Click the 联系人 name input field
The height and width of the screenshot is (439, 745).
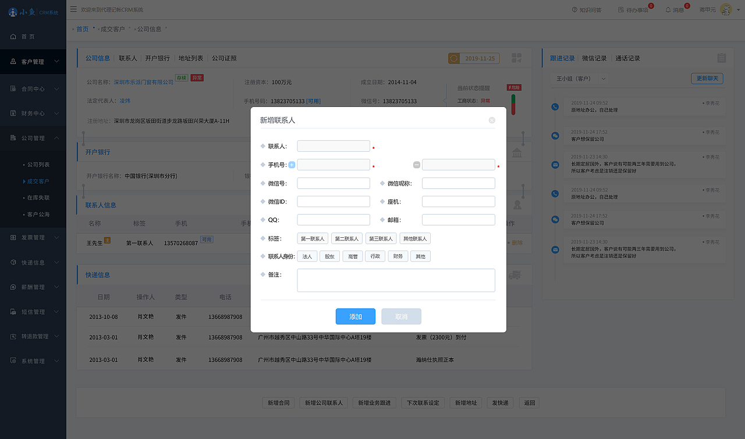pos(334,146)
